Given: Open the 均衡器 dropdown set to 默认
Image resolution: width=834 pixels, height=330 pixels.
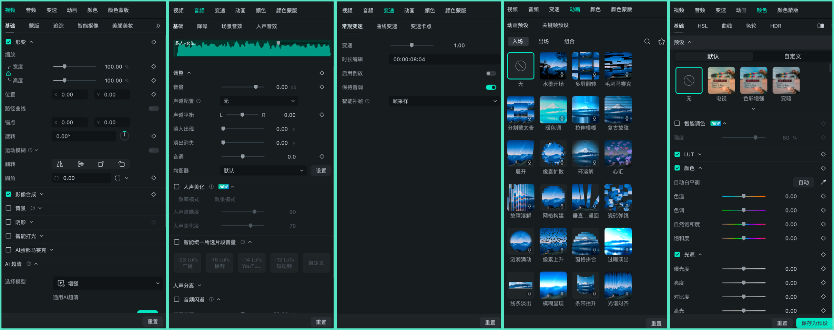Looking at the screenshot, I should pyautogui.click(x=263, y=171).
